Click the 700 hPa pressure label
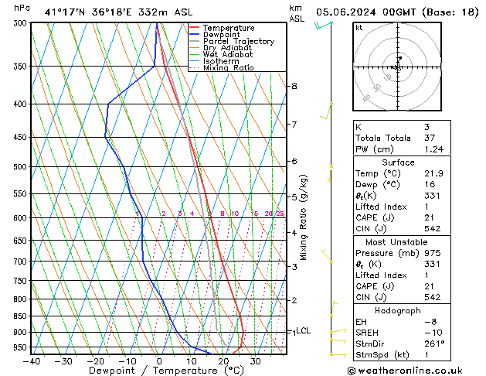The height and width of the screenshot is (376, 486). tap(22, 261)
